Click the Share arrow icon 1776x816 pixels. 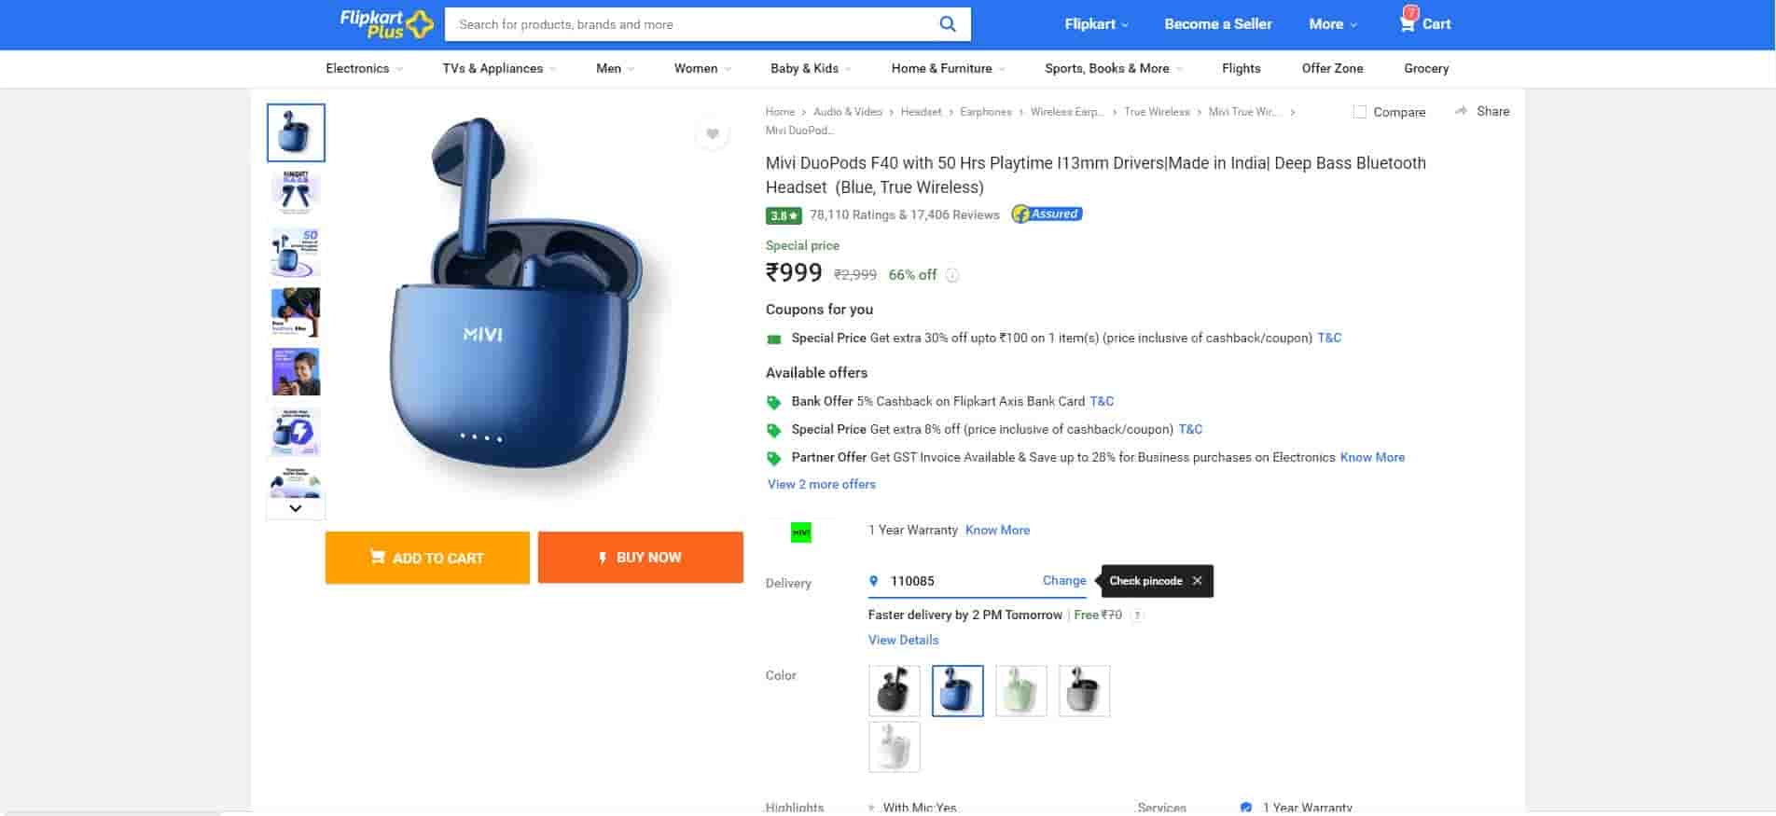coord(1461,111)
